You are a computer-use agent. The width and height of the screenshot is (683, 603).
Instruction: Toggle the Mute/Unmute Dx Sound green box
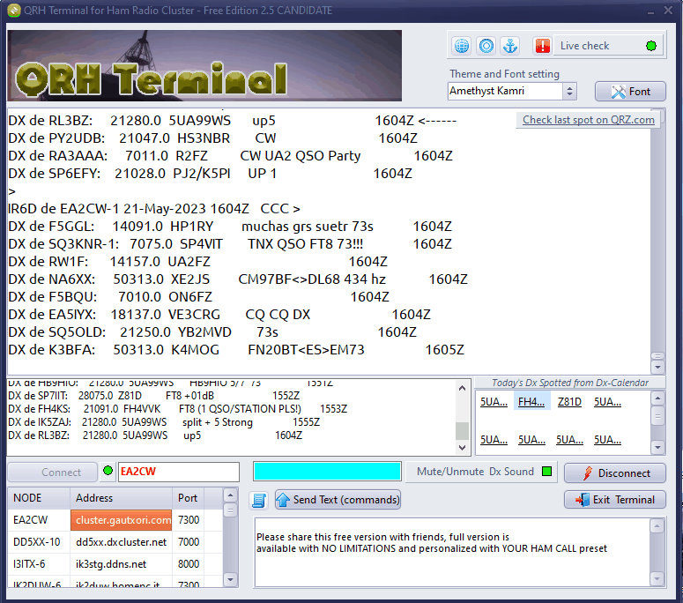coord(547,472)
